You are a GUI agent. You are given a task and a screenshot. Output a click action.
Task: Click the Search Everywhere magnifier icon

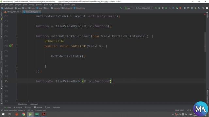pyautogui.click(x=203, y=8)
